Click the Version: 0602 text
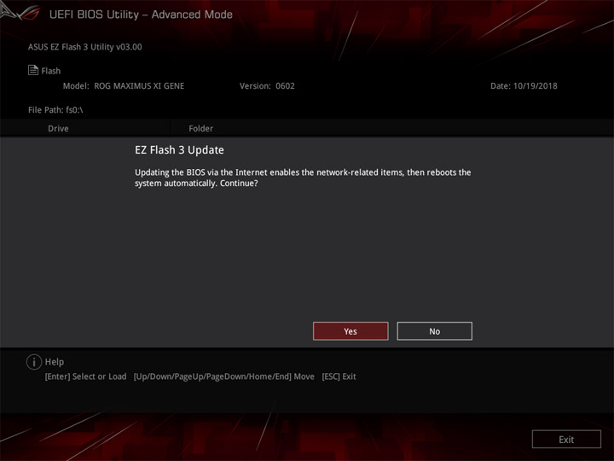Screen dimensions: 614x461 tap(267, 86)
